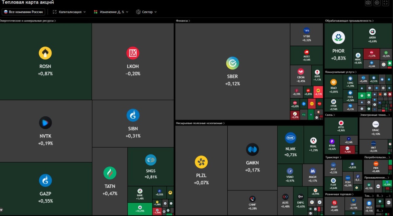Select the IRKT +0,33% tile
This screenshot has height=216, width=393.
pos(374,147)
